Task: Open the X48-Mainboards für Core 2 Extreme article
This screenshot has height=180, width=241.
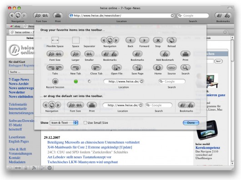Action: click(x=90, y=147)
